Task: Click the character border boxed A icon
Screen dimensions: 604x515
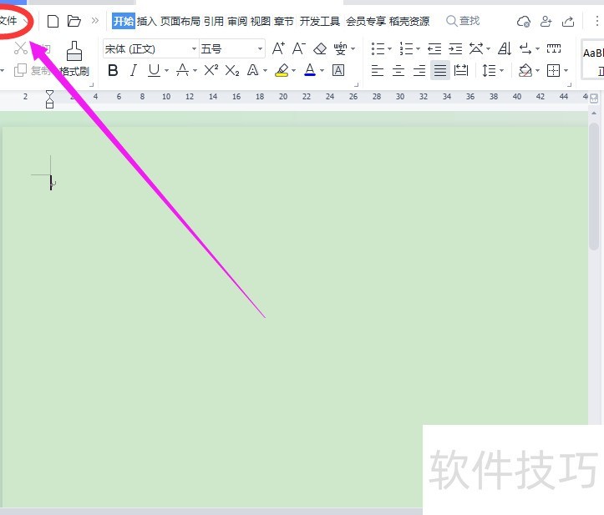Action: (338, 70)
